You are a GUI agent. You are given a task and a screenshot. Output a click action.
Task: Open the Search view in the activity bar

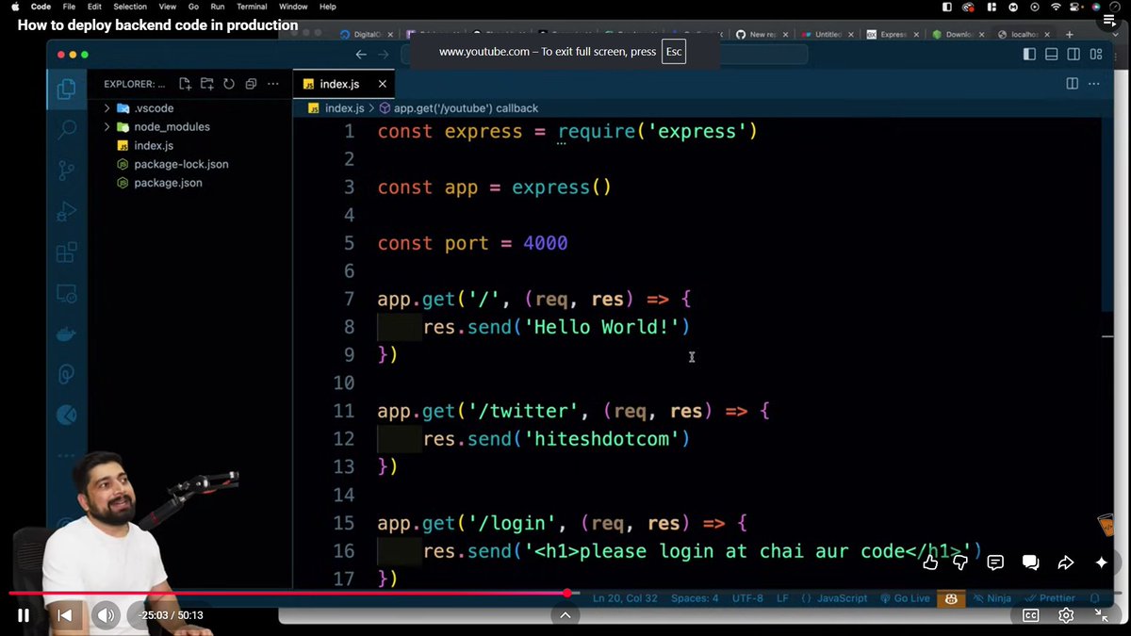point(67,130)
